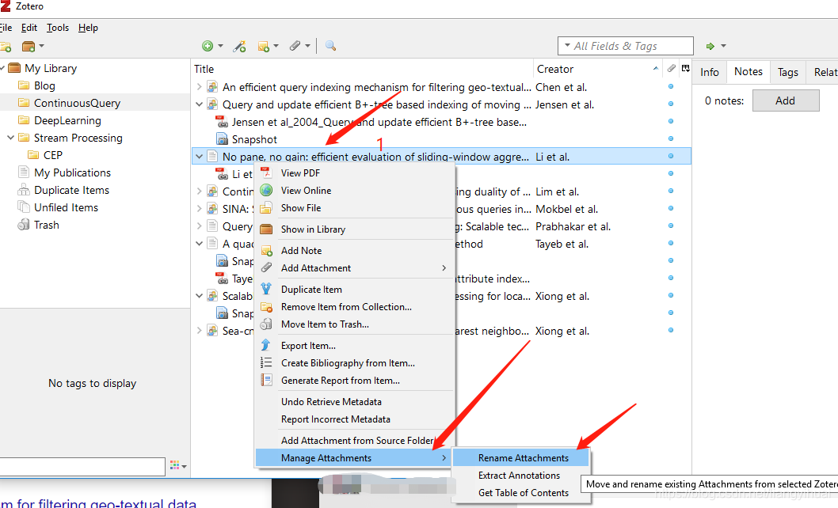Choose Show in Library from context menu

tap(354, 229)
